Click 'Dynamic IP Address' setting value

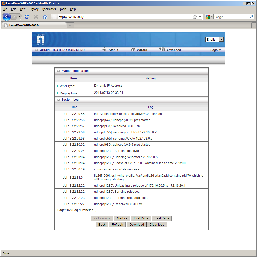click(108, 86)
